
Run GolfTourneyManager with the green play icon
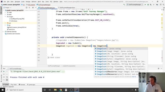click(x=145, y=5)
